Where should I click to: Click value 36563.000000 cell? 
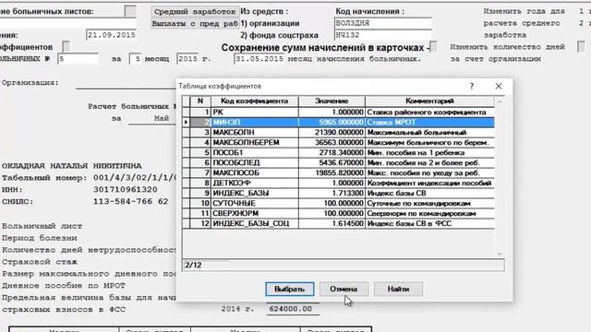coord(332,143)
